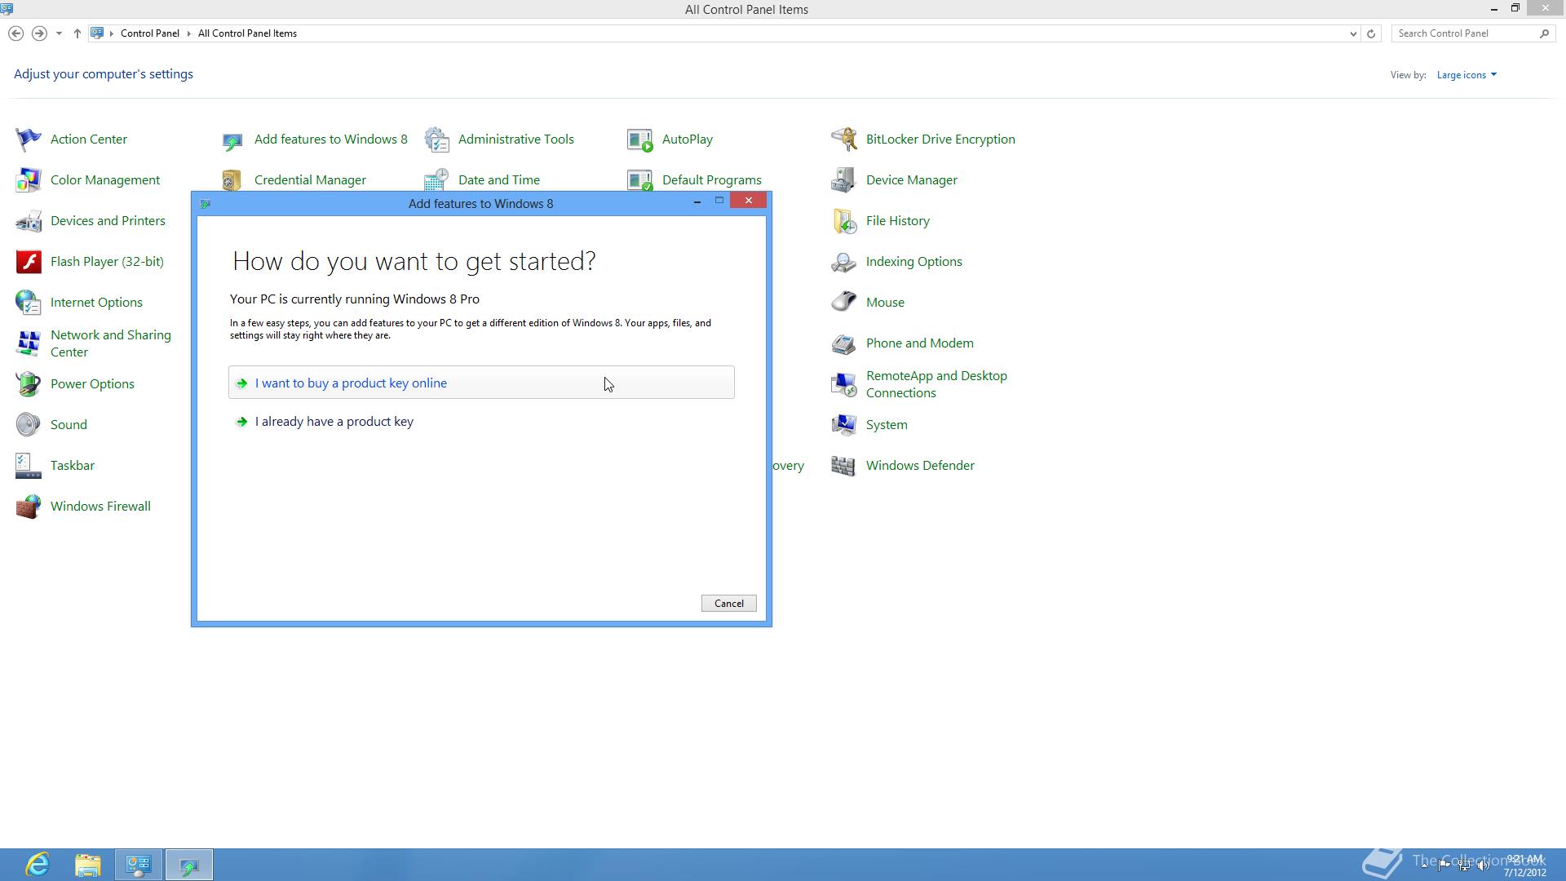The width and height of the screenshot is (1566, 881).
Task: Switch to Control Panel taskbar button
Action: [139, 865]
